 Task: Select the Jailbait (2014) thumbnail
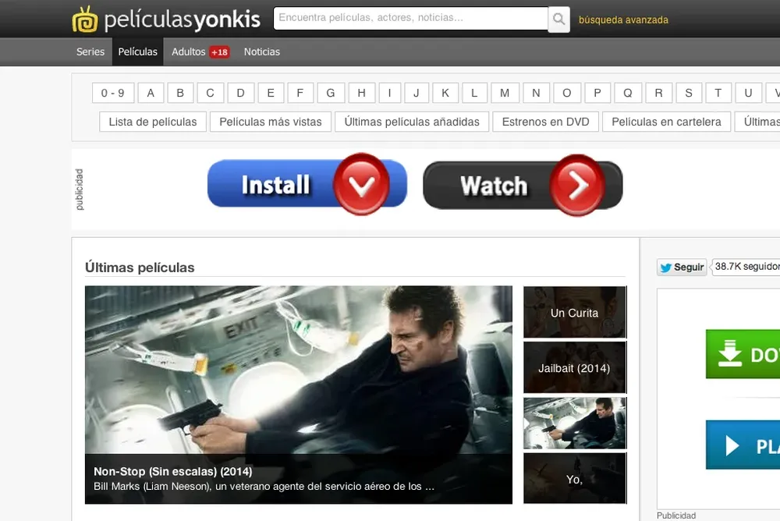574,368
